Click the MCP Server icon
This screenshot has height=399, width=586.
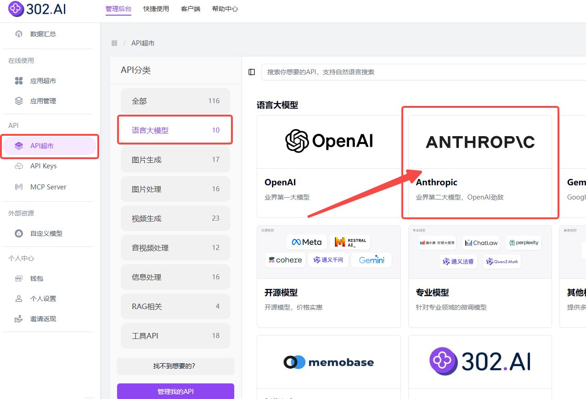[19, 187]
